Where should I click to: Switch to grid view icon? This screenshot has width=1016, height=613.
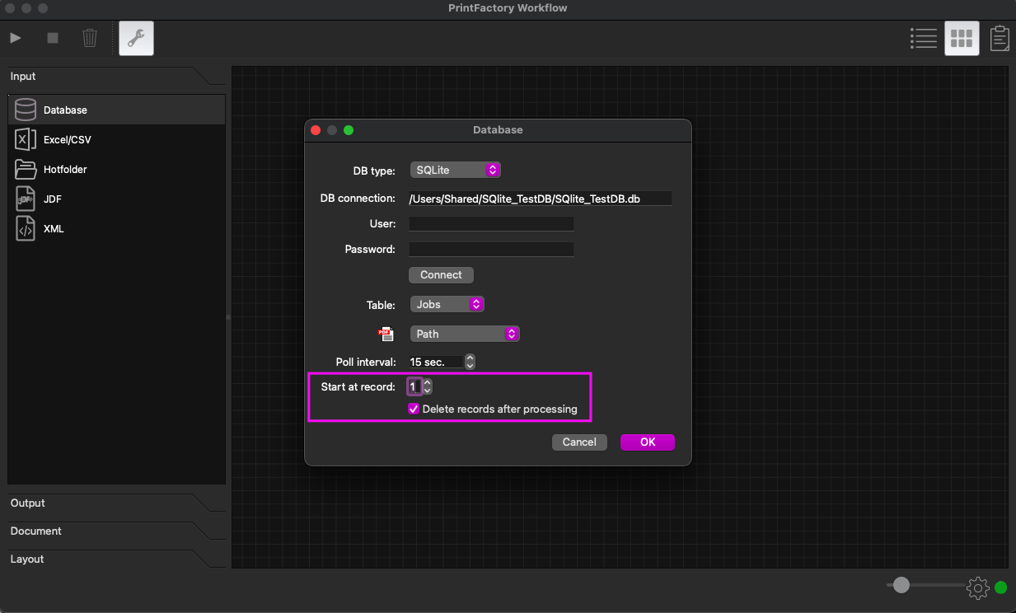point(962,38)
